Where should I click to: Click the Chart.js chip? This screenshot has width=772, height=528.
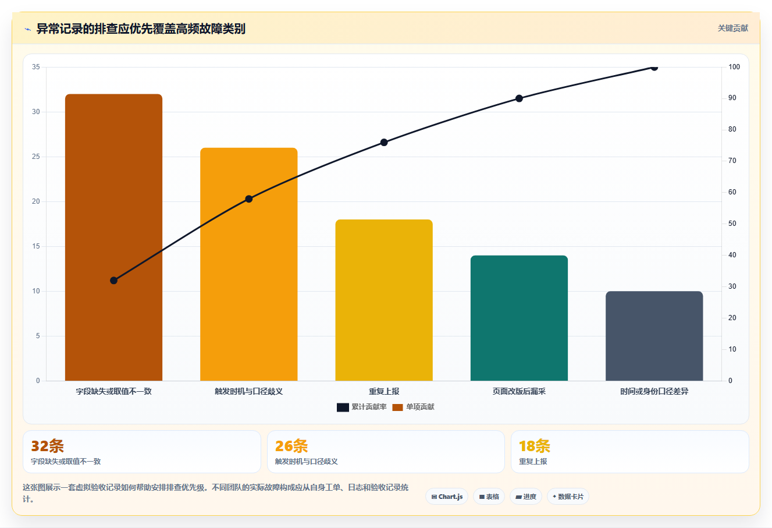pyautogui.click(x=447, y=497)
